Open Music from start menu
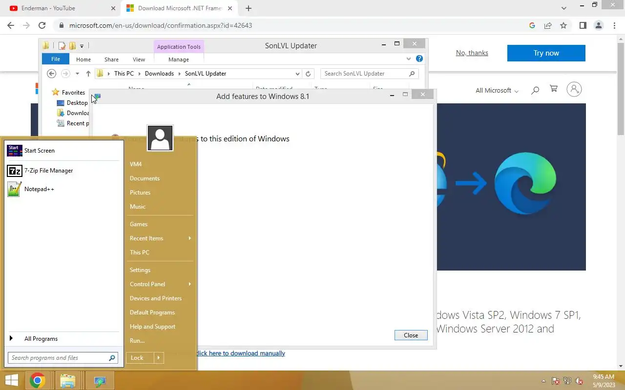Viewport: 625px width, 390px height. [x=138, y=207]
